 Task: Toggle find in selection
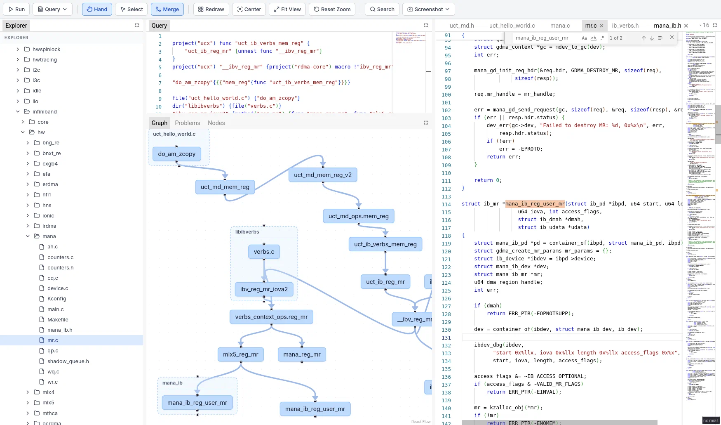click(660, 38)
